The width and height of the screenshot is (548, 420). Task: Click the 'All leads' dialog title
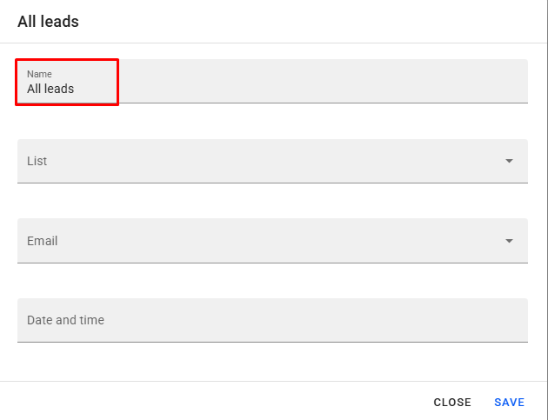(x=48, y=21)
